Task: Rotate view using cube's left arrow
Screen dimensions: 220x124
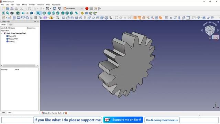Action: click(202, 30)
